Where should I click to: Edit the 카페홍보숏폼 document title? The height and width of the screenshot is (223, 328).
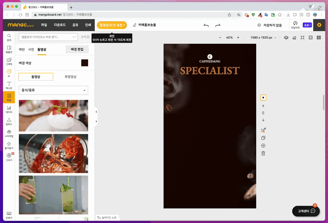147,25
